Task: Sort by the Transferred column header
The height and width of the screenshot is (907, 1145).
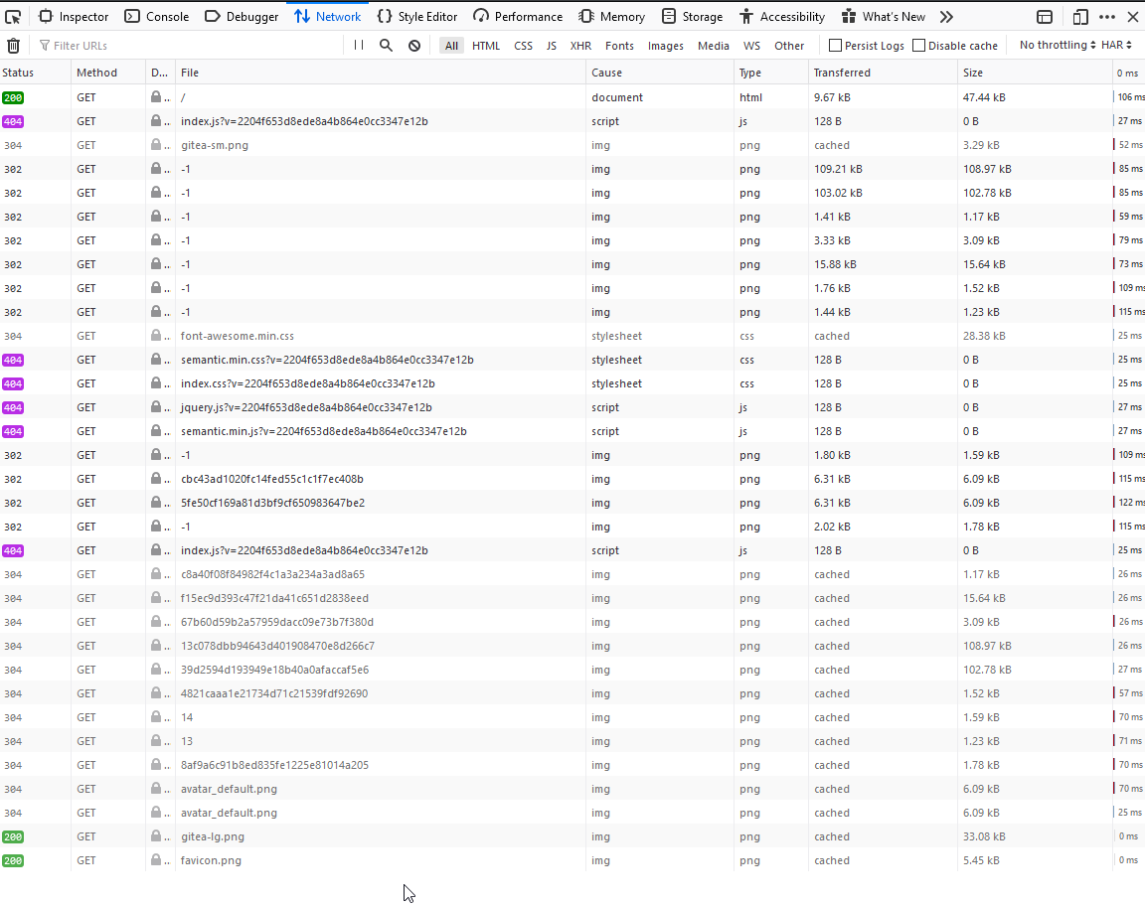Action: [x=883, y=73]
